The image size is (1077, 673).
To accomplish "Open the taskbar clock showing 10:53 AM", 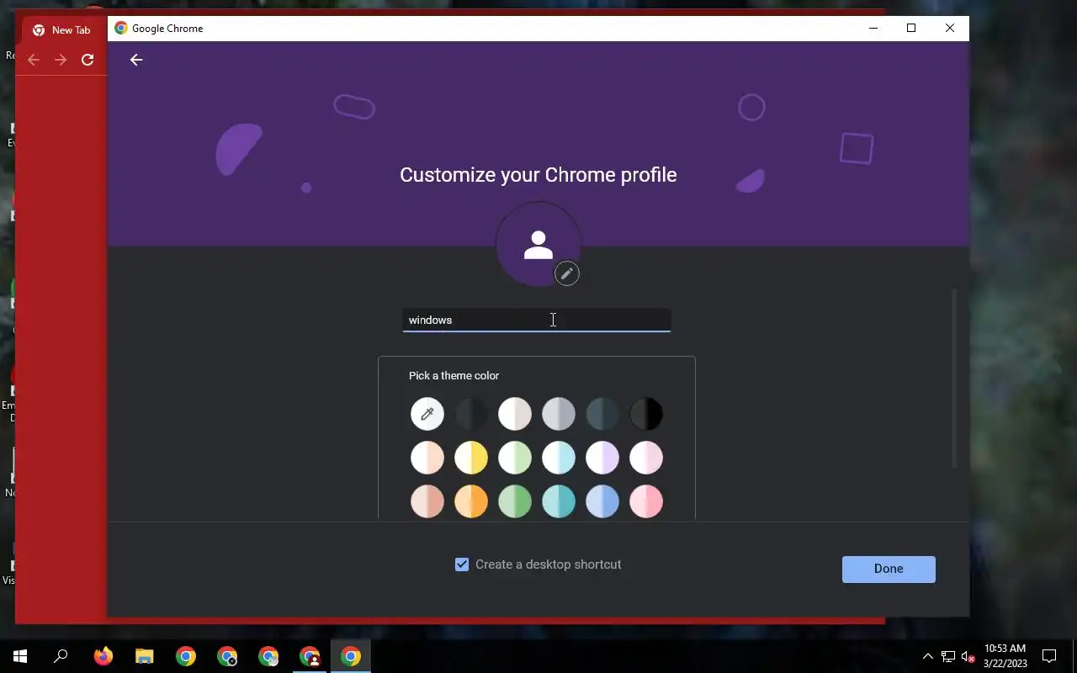I will tap(1005, 656).
